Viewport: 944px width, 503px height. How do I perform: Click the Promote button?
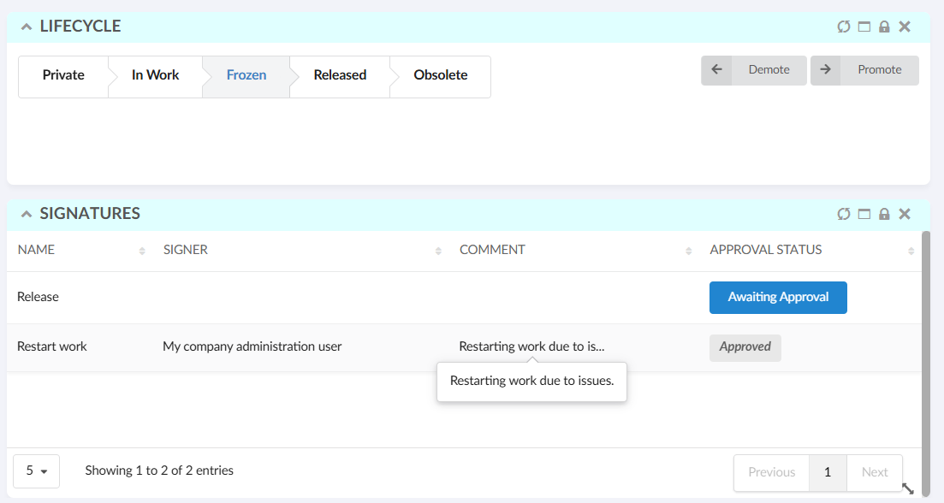click(864, 70)
